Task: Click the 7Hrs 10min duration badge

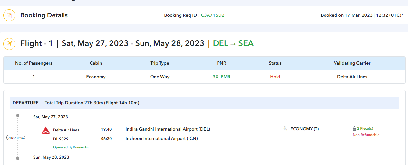Action: (16, 138)
